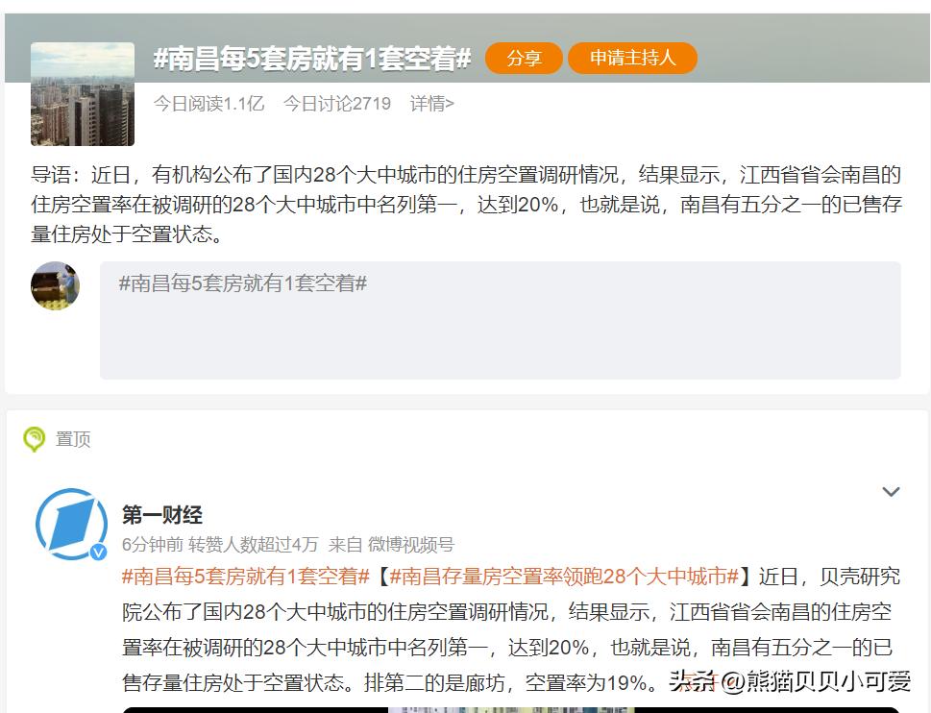This screenshot has height=713, width=931.
Task: Open 第一财经's blue logo avatar
Action: [70, 521]
